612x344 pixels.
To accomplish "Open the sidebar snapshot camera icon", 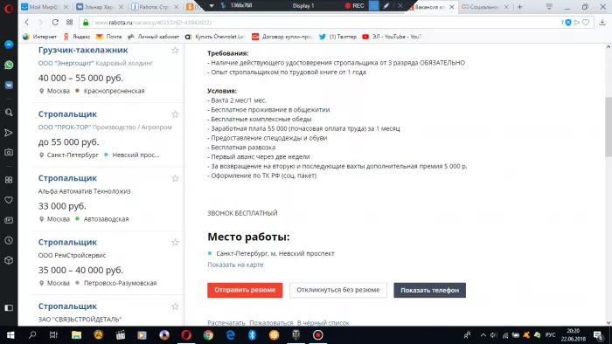I will coord(9,152).
